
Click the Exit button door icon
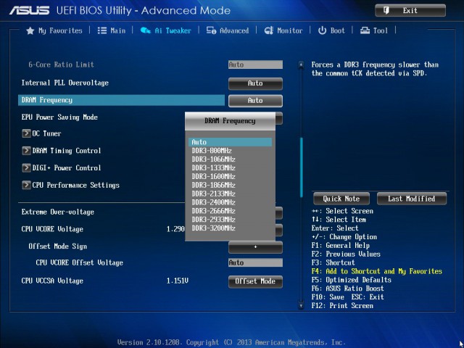(x=386, y=11)
